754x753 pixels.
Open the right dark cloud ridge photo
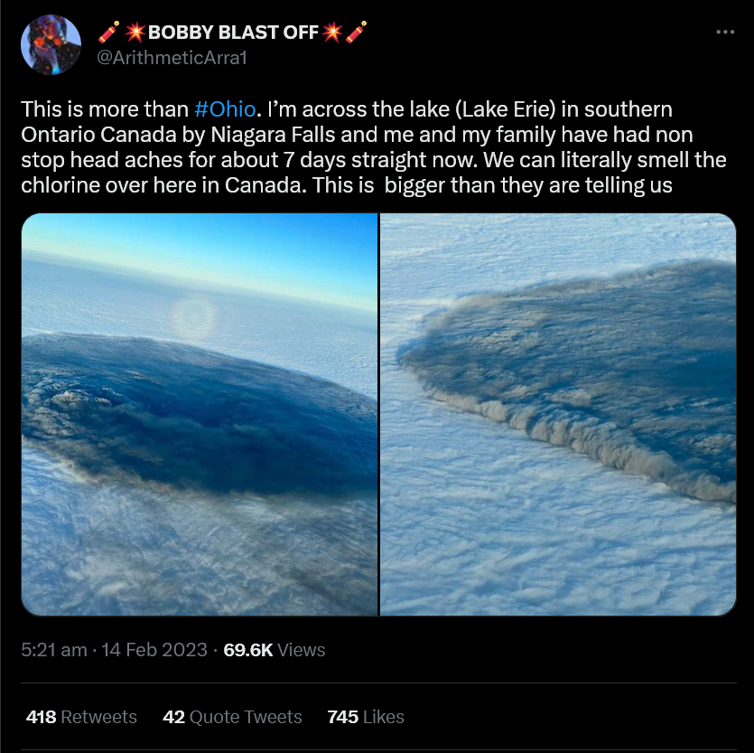coord(558,414)
